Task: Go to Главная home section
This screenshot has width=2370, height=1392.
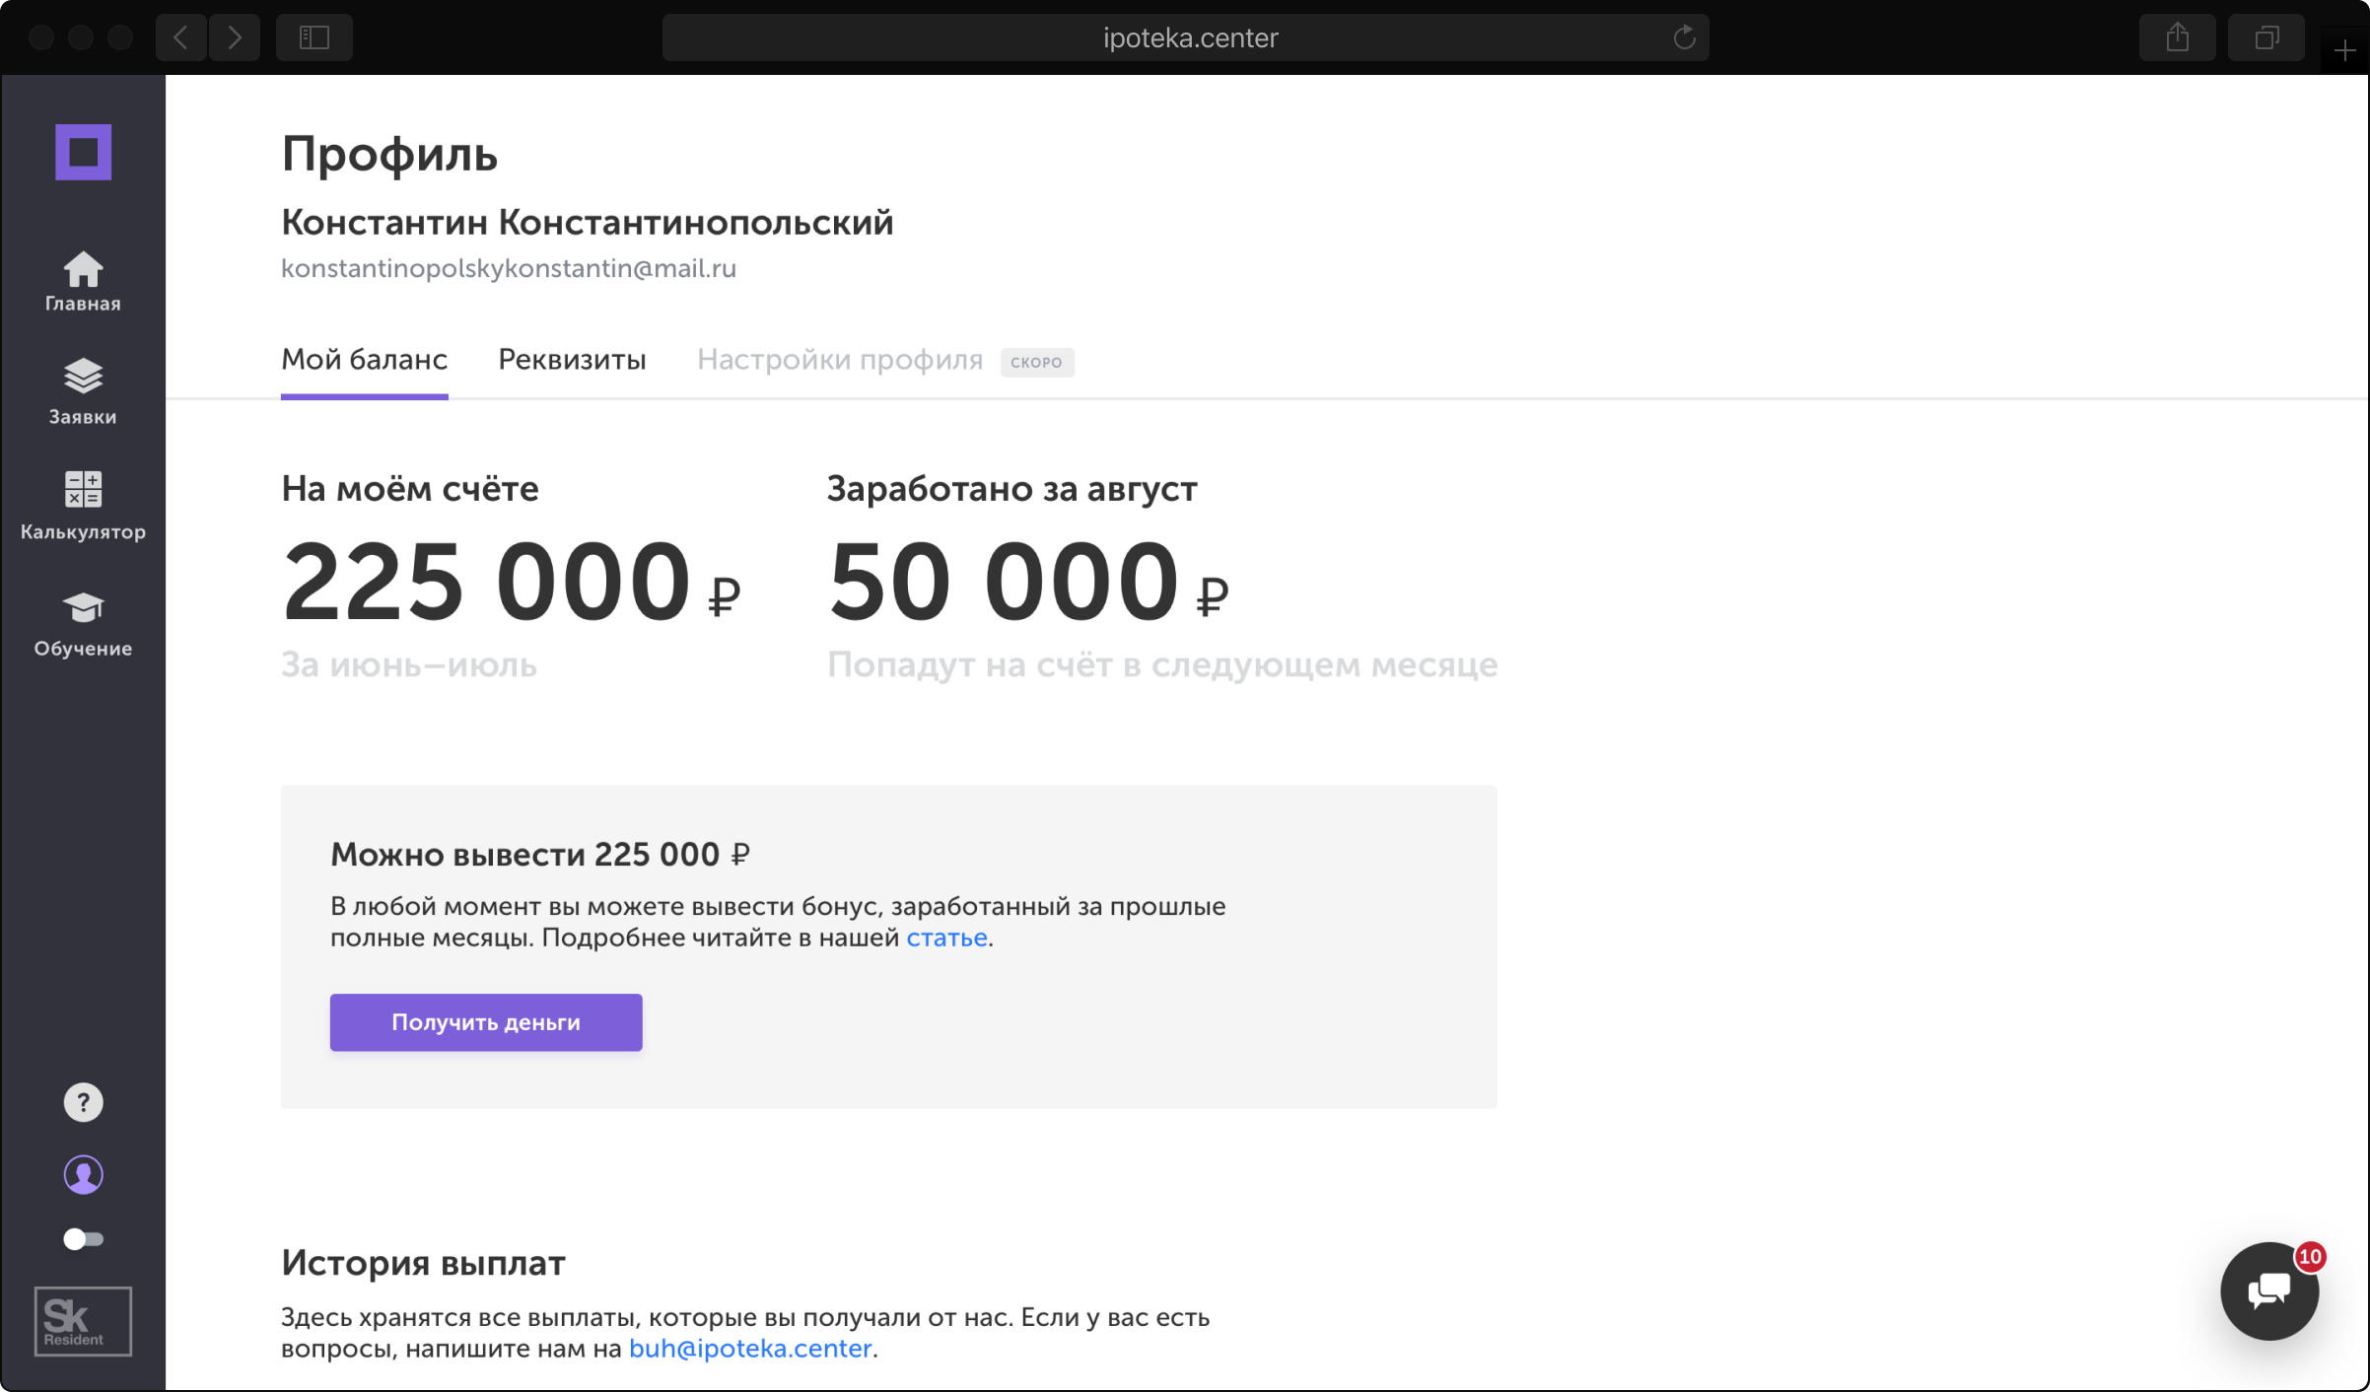Action: point(83,282)
